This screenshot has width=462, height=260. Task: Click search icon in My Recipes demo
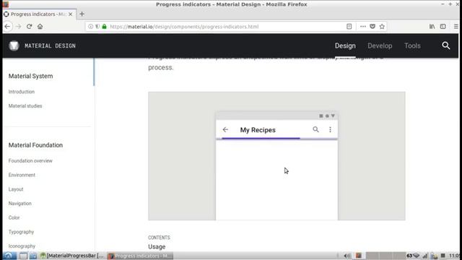(315, 129)
